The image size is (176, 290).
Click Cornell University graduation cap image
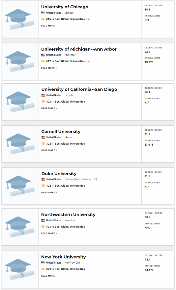(20, 144)
